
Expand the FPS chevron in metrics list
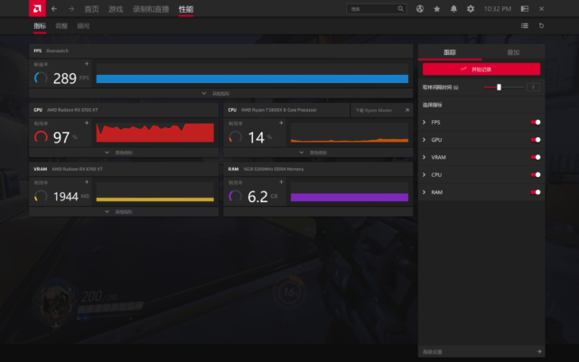tap(425, 122)
